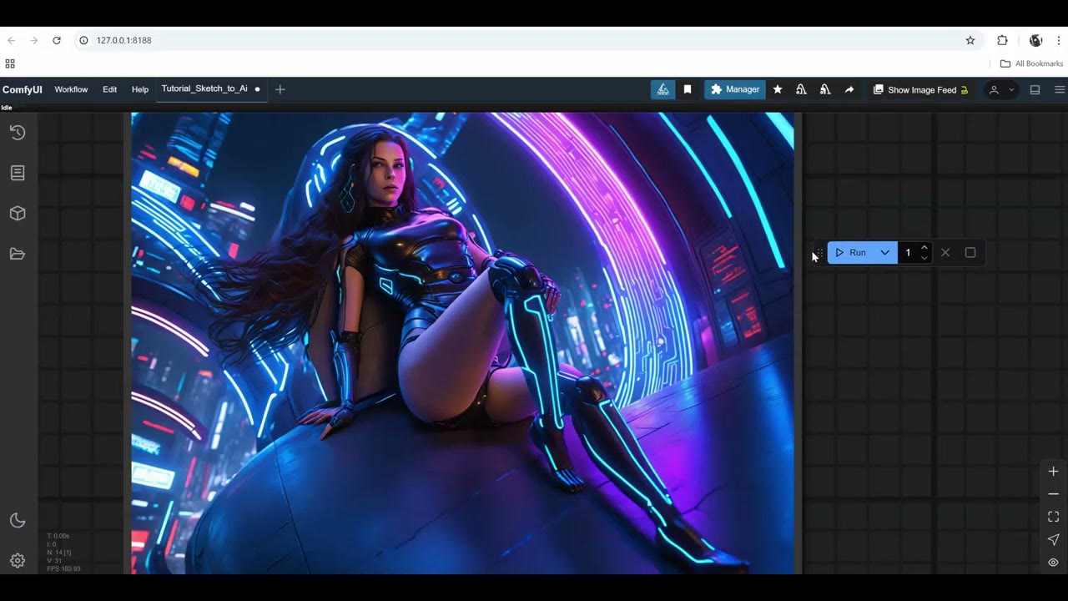Image resolution: width=1068 pixels, height=601 pixels.
Task: Increase the batch count stepper
Action: tap(924, 247)
